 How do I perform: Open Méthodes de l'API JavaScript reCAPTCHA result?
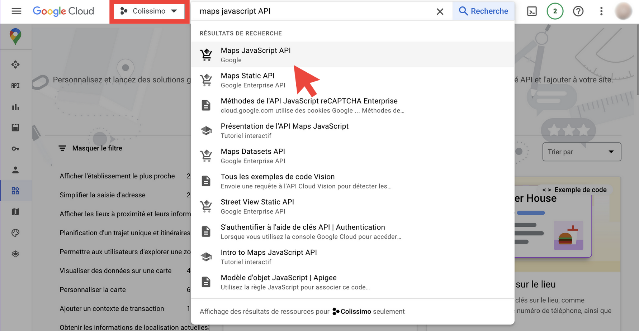click(x=352, y=105)
